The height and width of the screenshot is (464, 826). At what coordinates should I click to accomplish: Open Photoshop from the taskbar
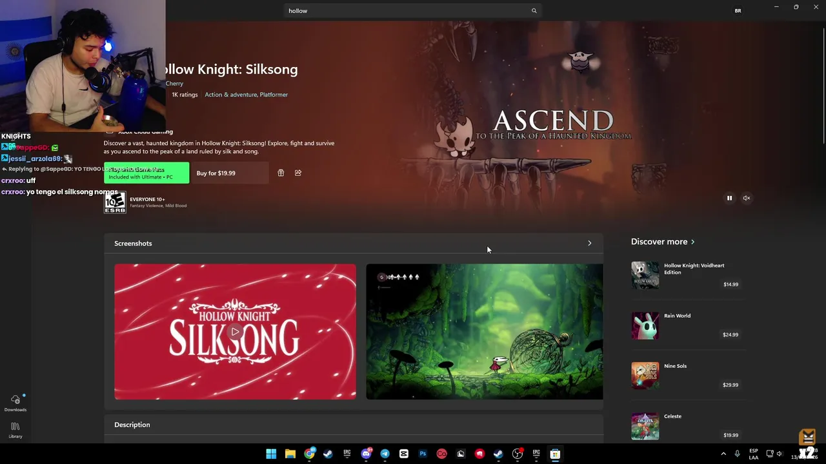(x=423, y=454)
